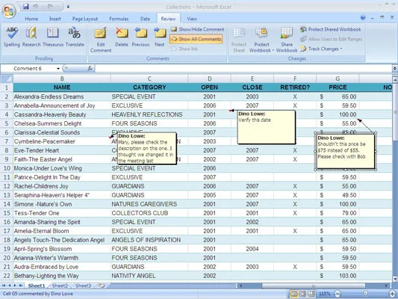
Task: Click the Share Workbook icon
Action: (x=287, y=40)
